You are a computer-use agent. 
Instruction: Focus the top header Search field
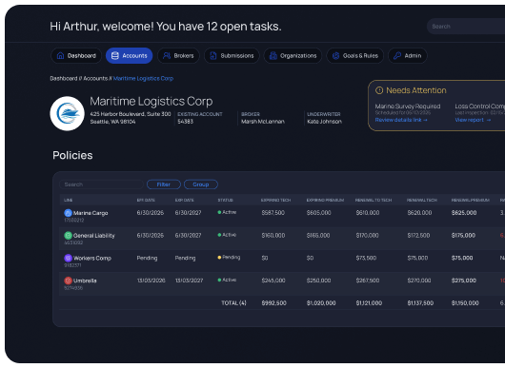[x=466, y=27]
